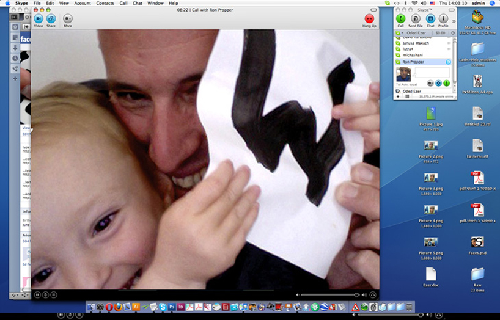Pause the call with the pause control

coord(38,295)
